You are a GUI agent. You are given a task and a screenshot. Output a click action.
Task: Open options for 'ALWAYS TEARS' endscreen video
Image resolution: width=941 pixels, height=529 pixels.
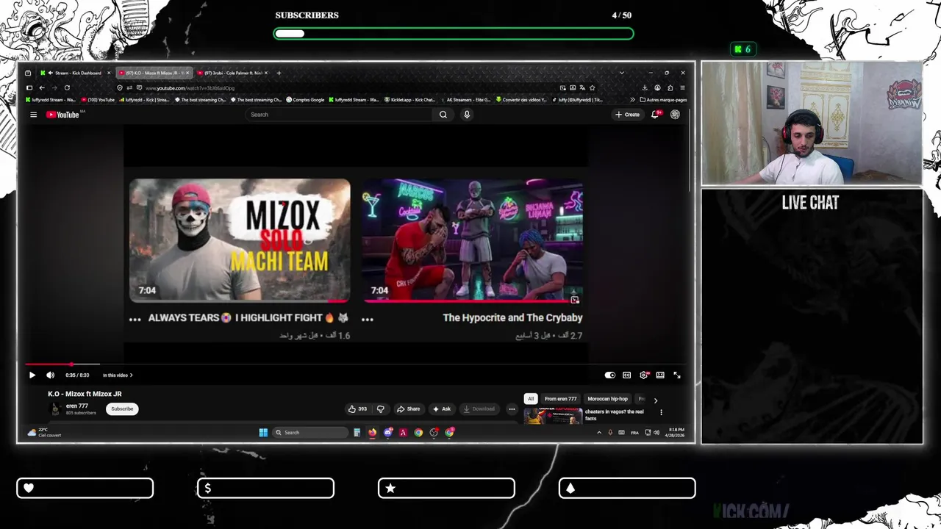pos(135,319)
